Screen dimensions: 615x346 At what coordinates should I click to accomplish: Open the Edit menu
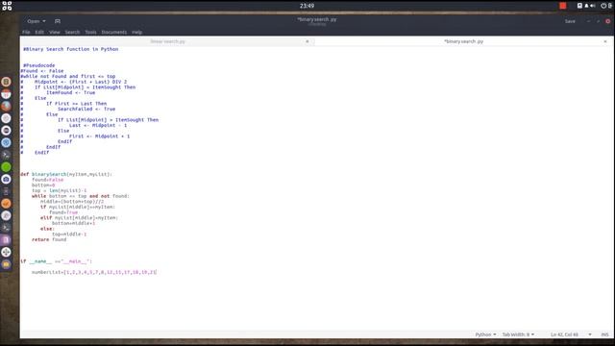(x=39, y=32)
